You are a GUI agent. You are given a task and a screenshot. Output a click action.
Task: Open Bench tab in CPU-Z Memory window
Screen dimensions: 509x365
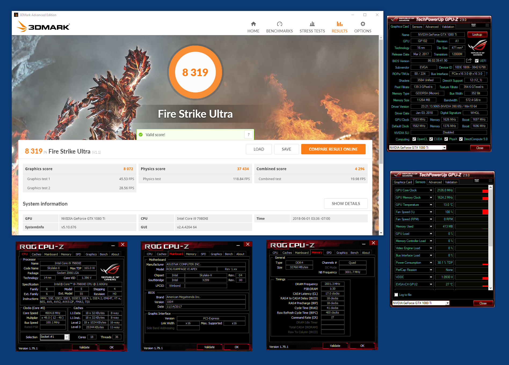tap(354, 253)
